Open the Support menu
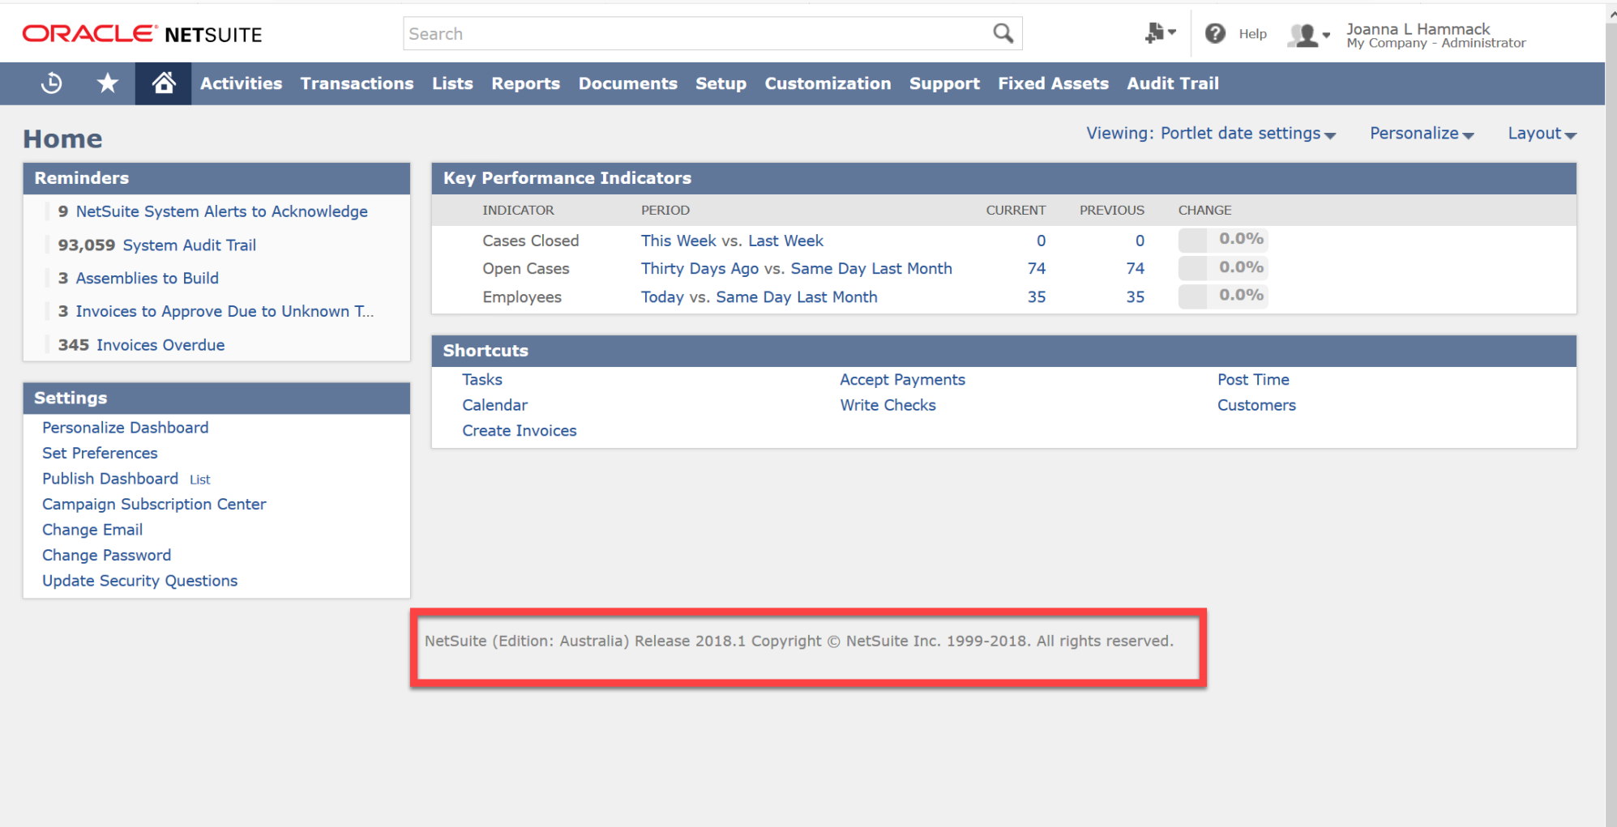 click(944, 83)
